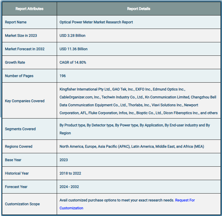Select the 'Customization Scope' attribute cell
The width and height of the screenshot is (222, 216).
29,204
